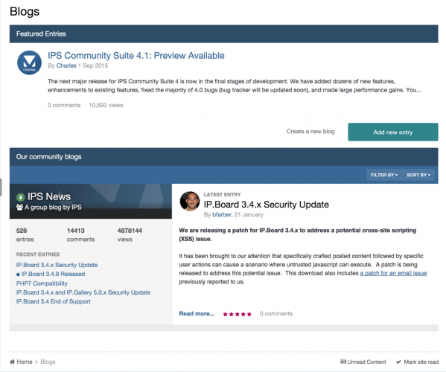Click the Home icon in breadcrumb
The width and height of the screenshot is (446, 372).
12,362
